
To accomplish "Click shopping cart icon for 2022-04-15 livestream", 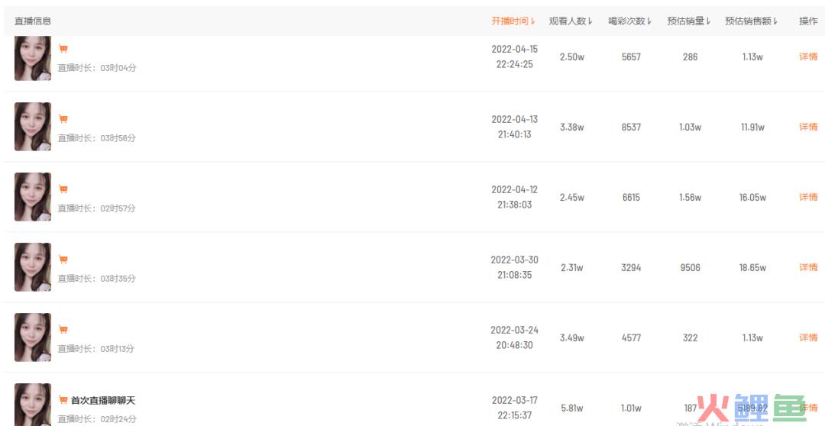I will coord(63,49).
